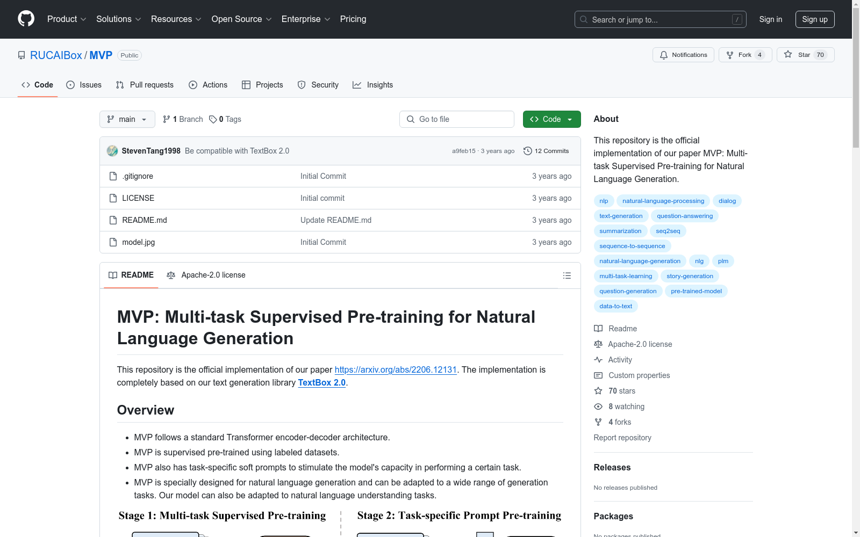Star the MVP repository
The width and height of the screenshot is (860, 537).
pyautogui.click(x=805, y=55)
